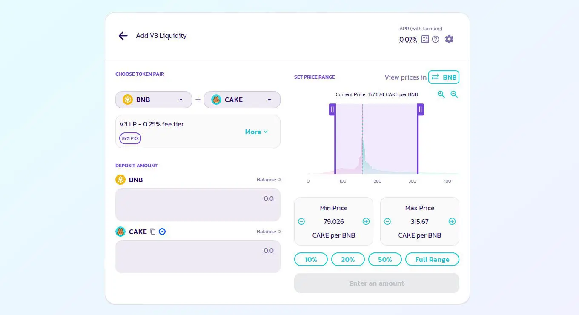Click the Add V3 Liquidity title
Image resolution: width=579 pixels, height=315 pixels.
pos(161,36)
